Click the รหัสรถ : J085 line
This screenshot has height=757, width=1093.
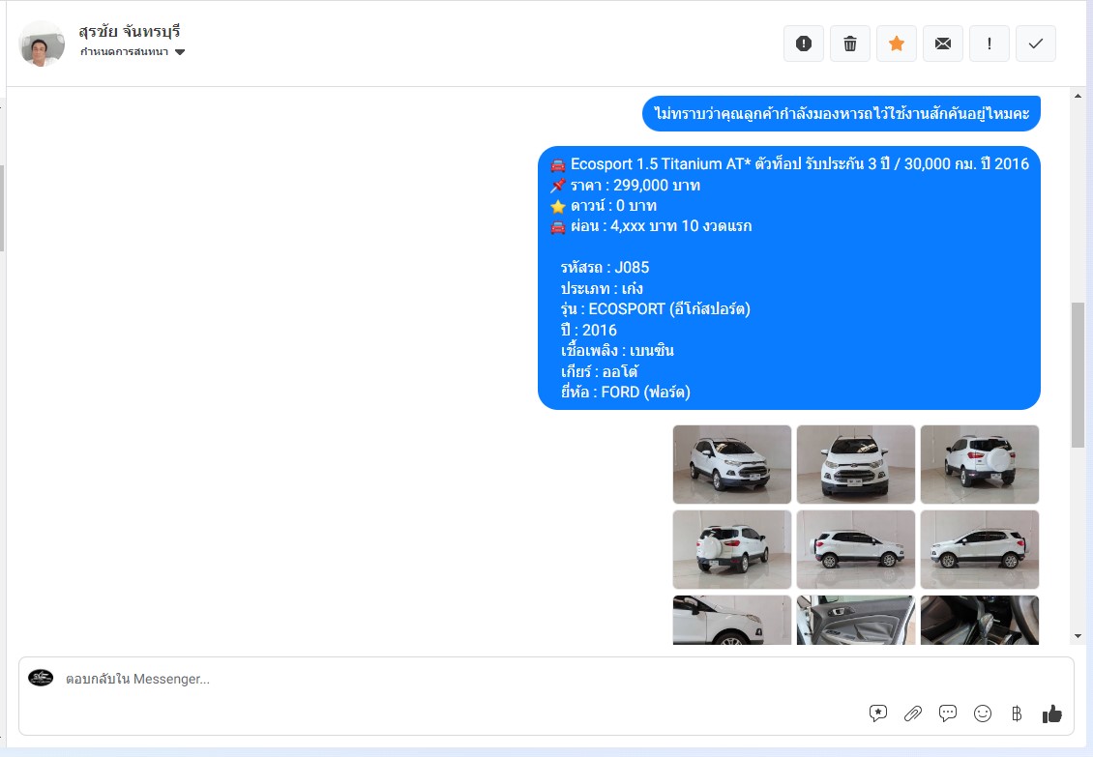pos(606,268)
